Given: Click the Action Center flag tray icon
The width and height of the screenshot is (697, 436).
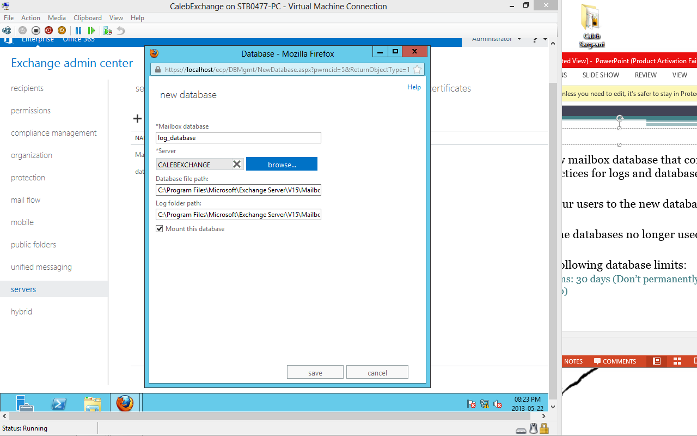Looking at the screenshot, I should click(x=472, y=404).
